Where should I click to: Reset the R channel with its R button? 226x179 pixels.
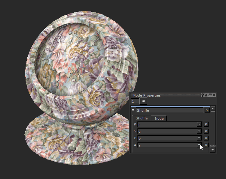(206, 124)
